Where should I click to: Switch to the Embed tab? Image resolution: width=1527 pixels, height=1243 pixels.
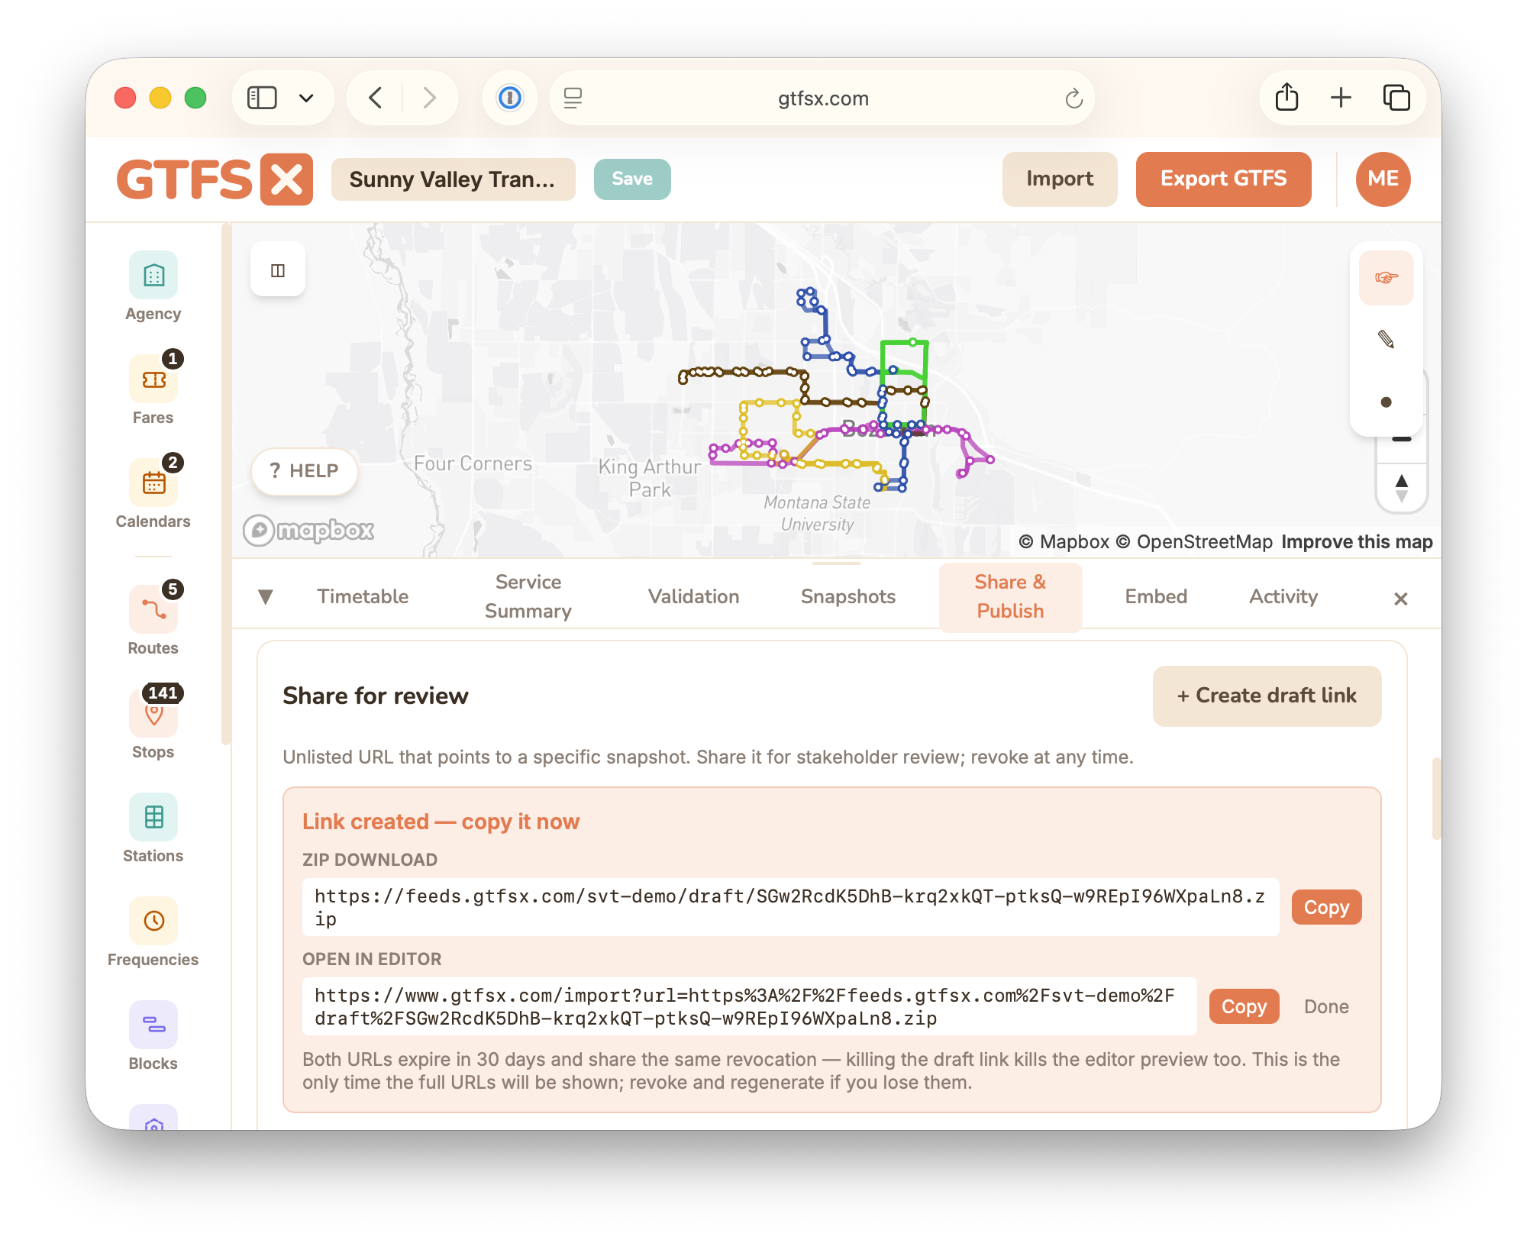1156,597
